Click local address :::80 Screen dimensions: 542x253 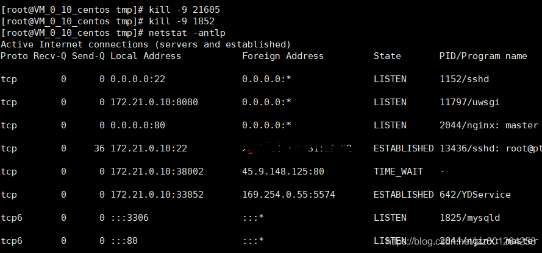(124, 241)
